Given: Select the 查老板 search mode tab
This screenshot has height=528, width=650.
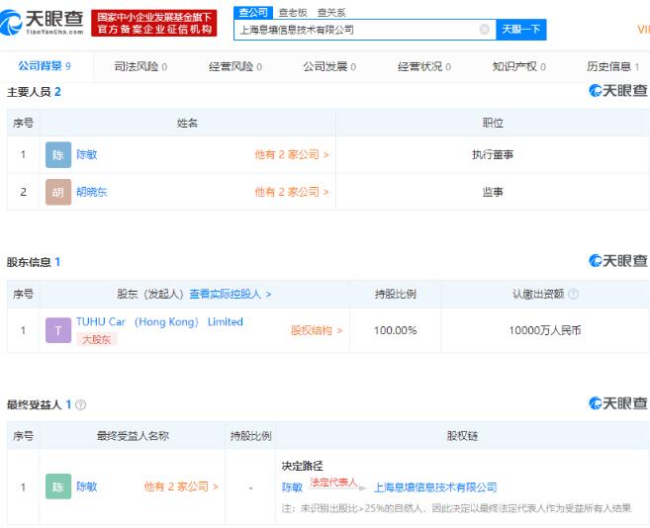Looking at the screenshot, I should 292,12.
